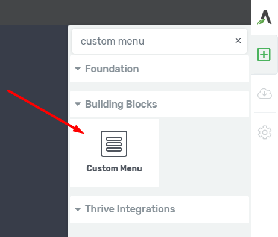
Task: Click the blank panel area below Thrive Integrations
Action: 159,230
